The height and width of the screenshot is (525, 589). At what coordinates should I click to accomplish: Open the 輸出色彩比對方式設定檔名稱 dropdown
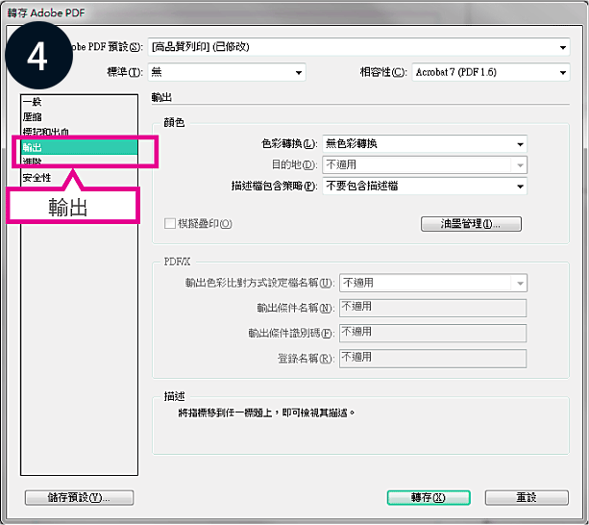(433, 283)
